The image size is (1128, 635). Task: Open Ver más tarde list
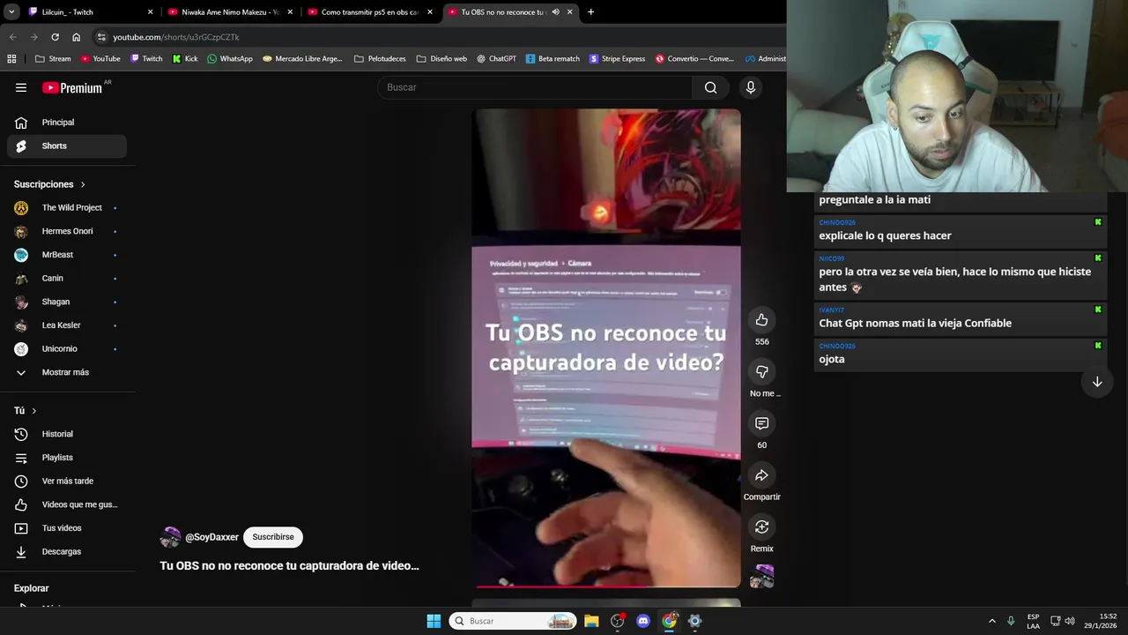tap(67, 481)
